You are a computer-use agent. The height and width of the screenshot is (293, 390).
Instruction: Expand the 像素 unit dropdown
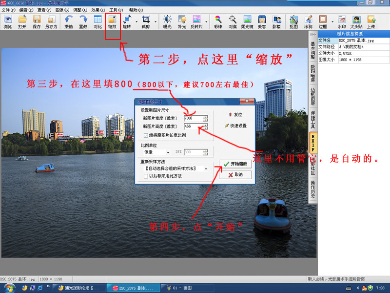tap(168, 153)
